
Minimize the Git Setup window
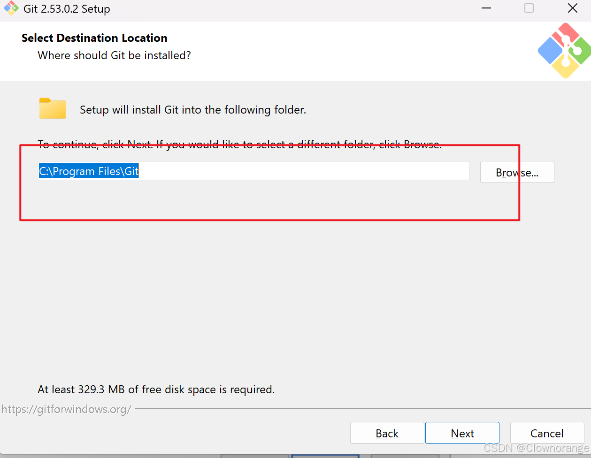tap(486, 8)
